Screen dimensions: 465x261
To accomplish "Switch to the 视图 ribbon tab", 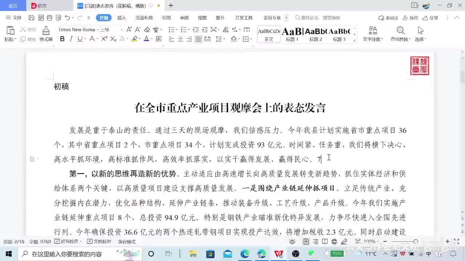I will [x=202, y=18].
